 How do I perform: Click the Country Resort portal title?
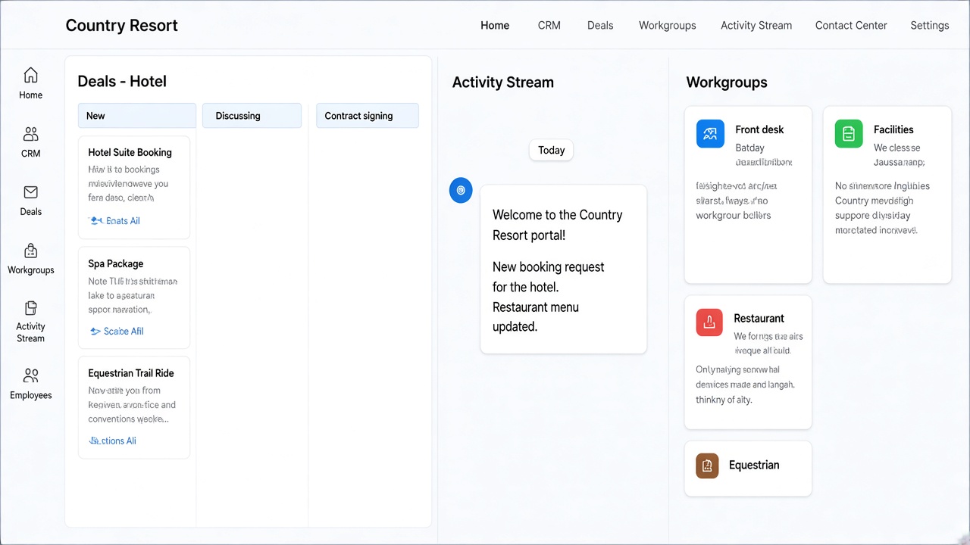pyautogui.click(x=122, y=25)
